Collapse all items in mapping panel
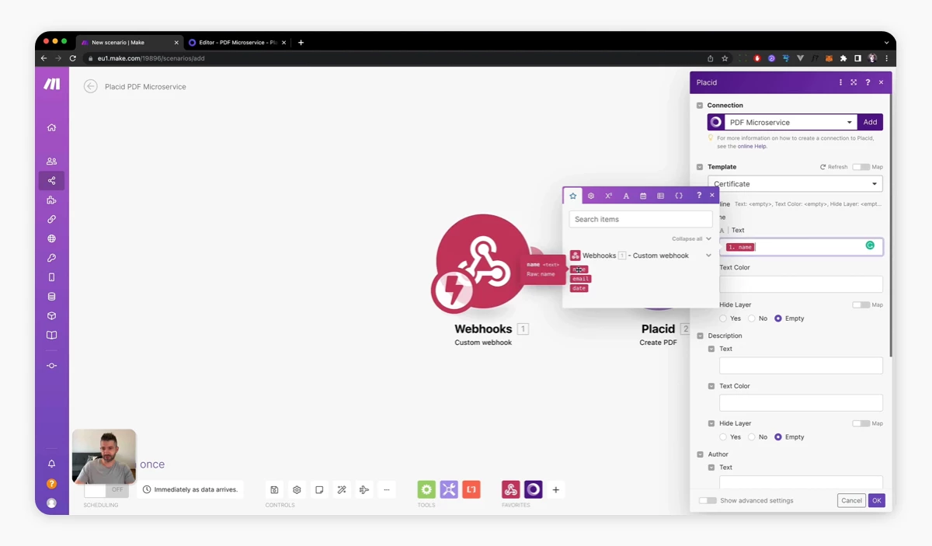Viewport: 932px width, 546px height. pos(691,238)
